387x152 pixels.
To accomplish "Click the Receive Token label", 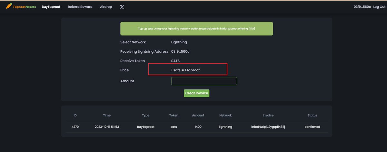I will click(133, 61).
